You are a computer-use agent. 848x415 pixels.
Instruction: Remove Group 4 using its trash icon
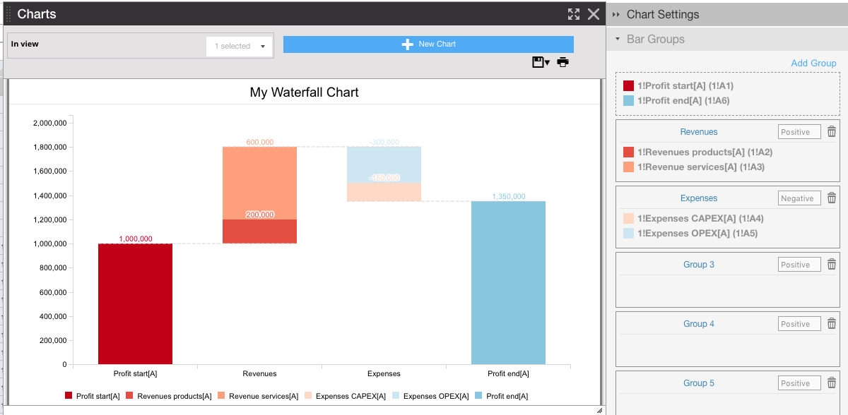pos(832,324)
